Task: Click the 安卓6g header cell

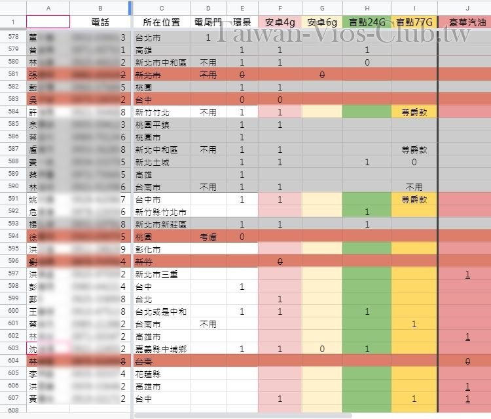Action: 322,22
